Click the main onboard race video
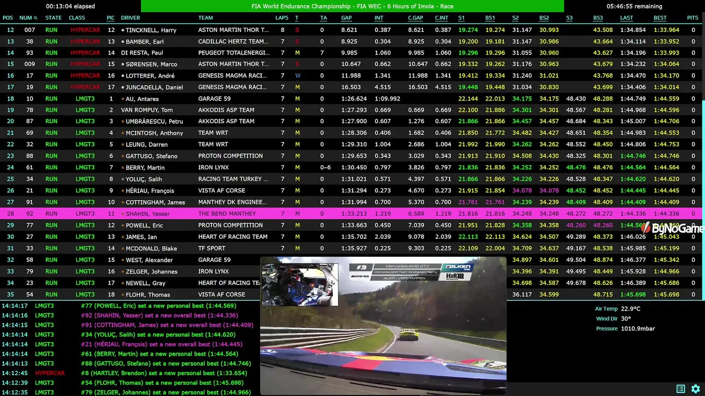Viewport: 705px width, 396px height. pyautogui.click(x=383, y=326)
